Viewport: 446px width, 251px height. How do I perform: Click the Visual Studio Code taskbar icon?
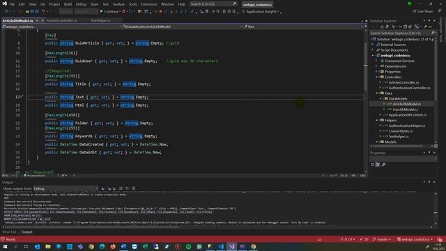221,246
